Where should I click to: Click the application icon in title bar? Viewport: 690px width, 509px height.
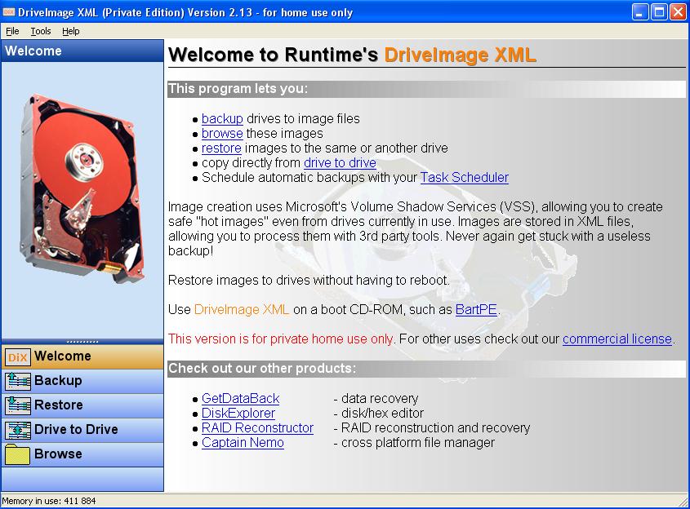(x=9, y=11)
